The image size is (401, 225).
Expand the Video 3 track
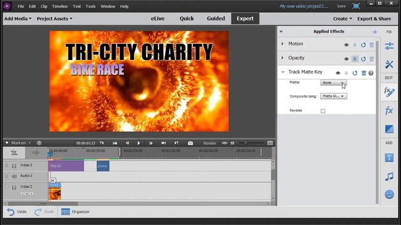pos(7,166)
